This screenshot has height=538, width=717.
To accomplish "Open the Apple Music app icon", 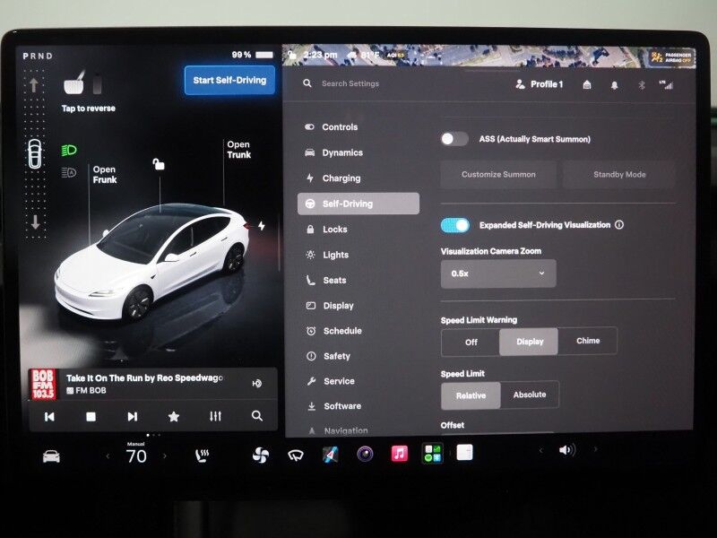I will coord(399,454).
